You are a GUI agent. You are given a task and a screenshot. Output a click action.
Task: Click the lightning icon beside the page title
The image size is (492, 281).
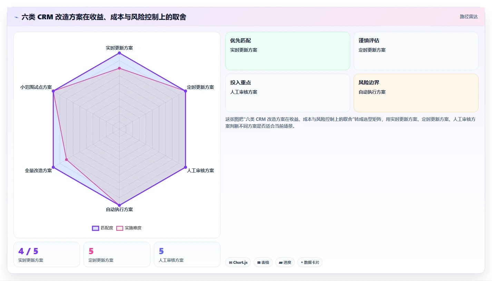(x=17, y=17)
